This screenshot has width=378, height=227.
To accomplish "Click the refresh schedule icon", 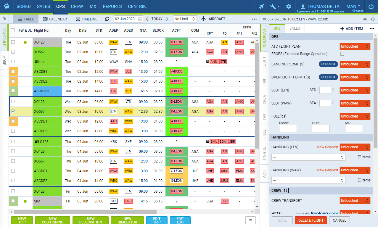I will tap(107, 19).
